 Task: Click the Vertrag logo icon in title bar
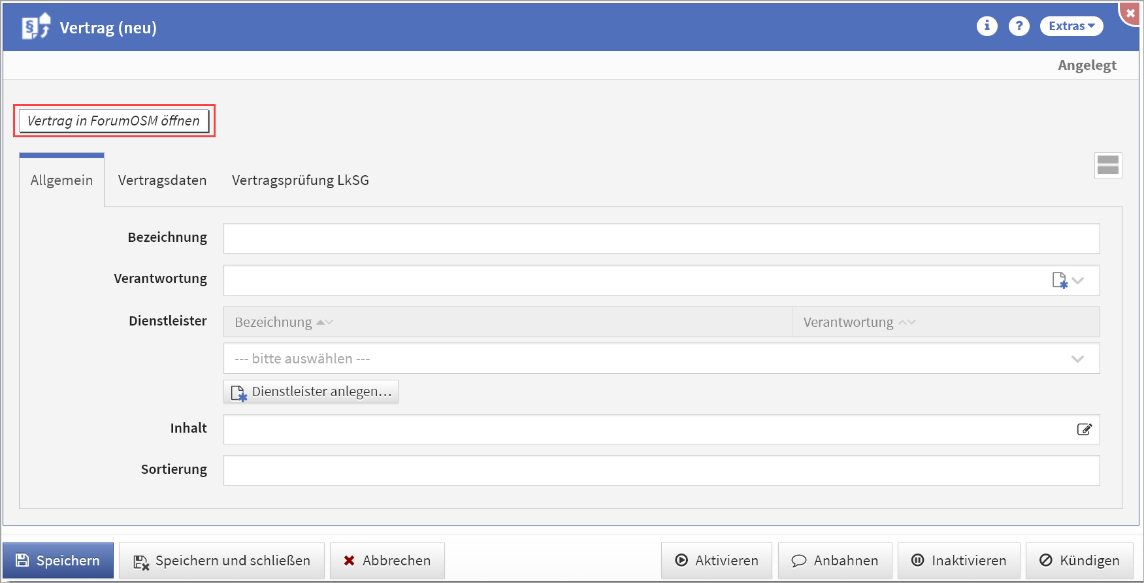(x=36, y=27)
